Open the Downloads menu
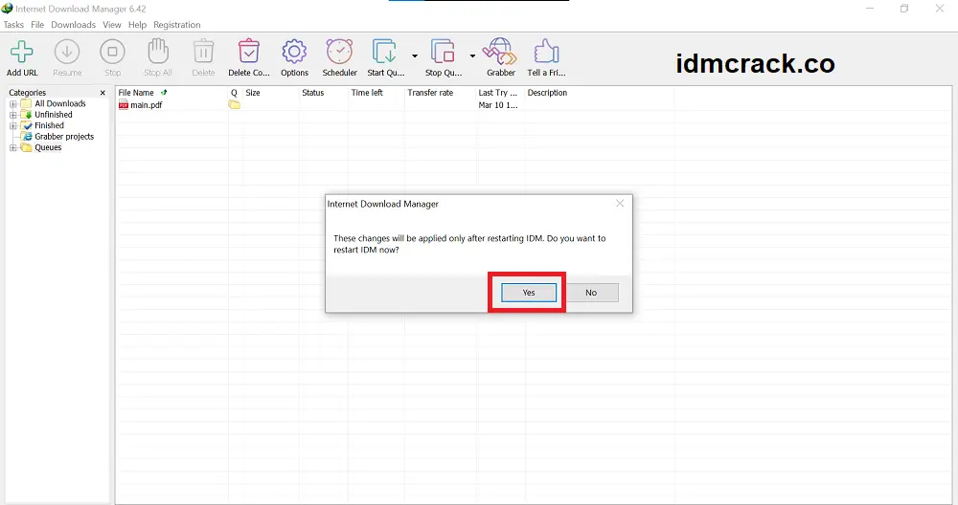The image size is (958, 505). click(74, 25)
